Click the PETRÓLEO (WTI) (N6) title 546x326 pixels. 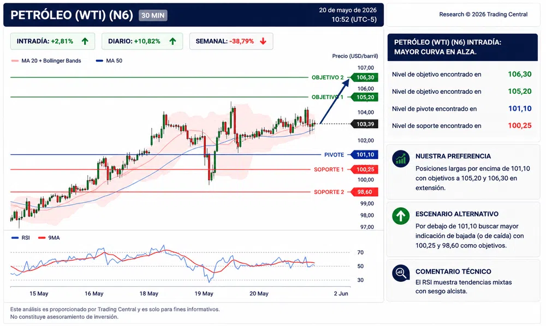point(72,15)
